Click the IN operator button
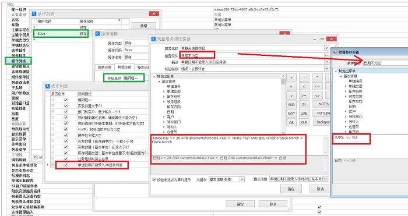This screenshot has height=216, width=408. (304, 104)
